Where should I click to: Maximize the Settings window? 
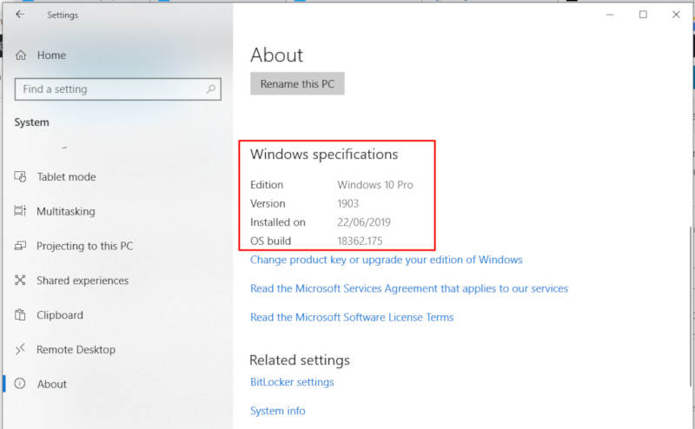(643, 15)
